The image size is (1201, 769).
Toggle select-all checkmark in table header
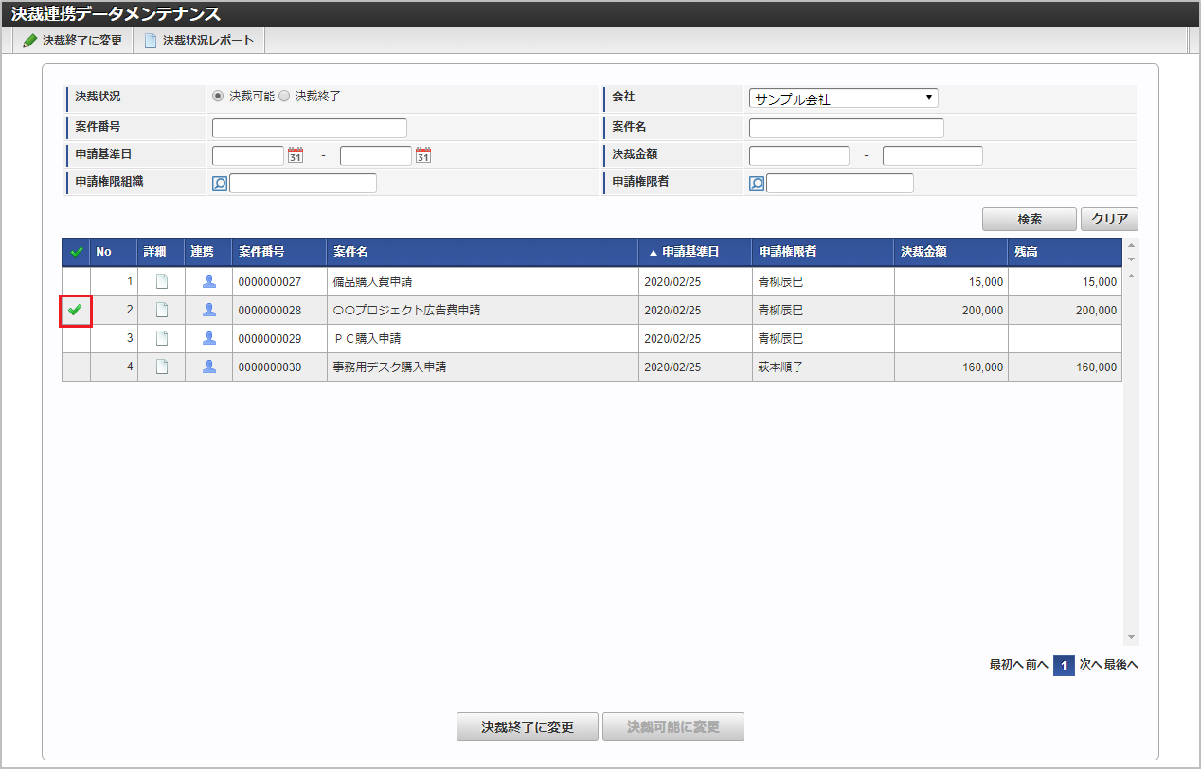(76, 252)
